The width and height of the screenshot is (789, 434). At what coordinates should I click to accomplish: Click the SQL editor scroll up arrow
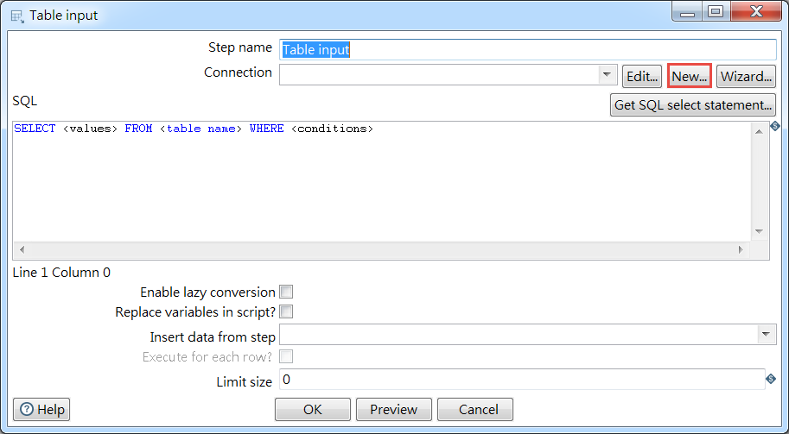[x=759, y=132]
